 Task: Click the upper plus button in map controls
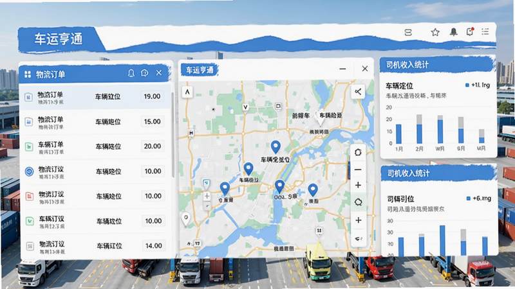click(x=358, y=185)
